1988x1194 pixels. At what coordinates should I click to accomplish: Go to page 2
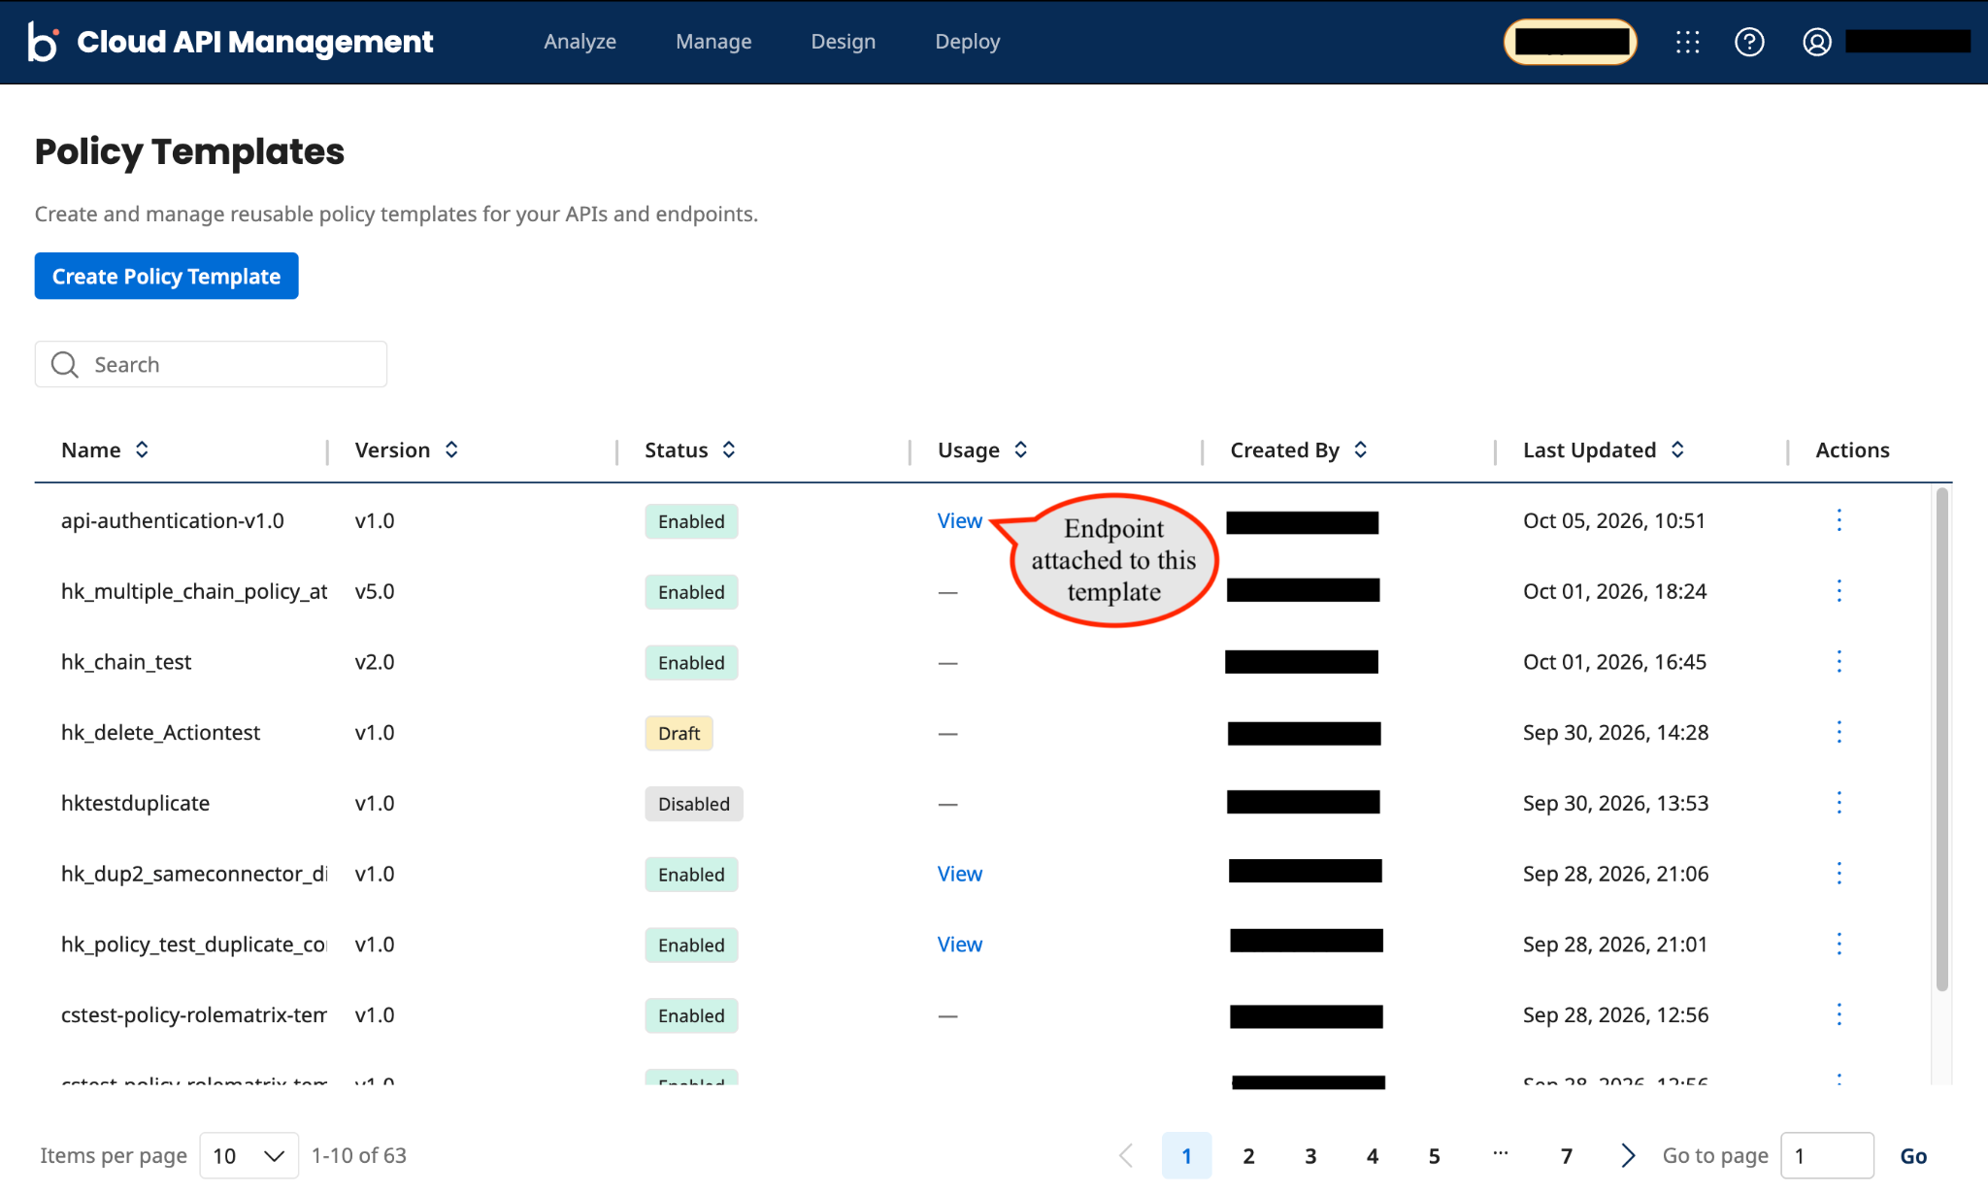[x=1248, y=1155]
